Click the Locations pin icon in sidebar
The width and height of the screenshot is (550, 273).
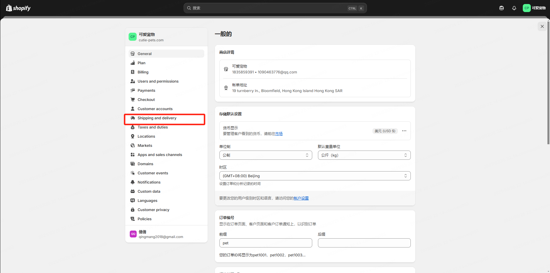tap(133, 136)
